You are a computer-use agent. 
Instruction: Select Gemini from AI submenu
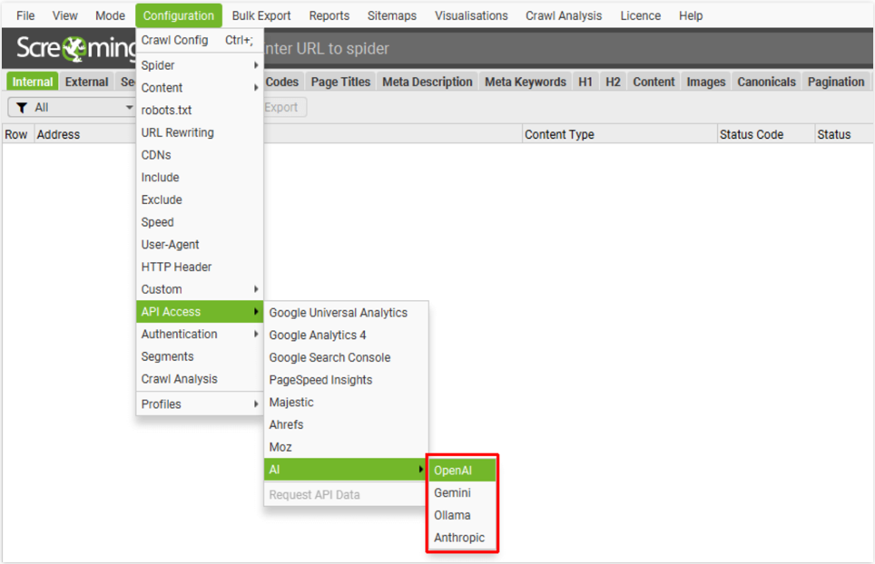point(462,492)
